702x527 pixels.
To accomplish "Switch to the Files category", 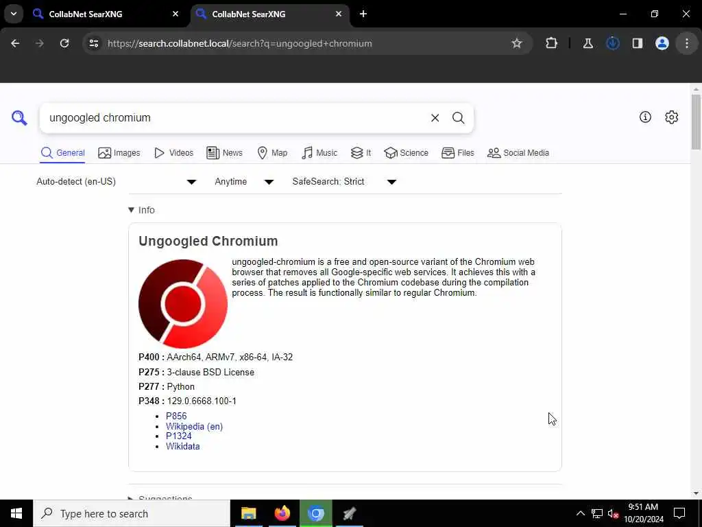I will (x=457, y=153).
